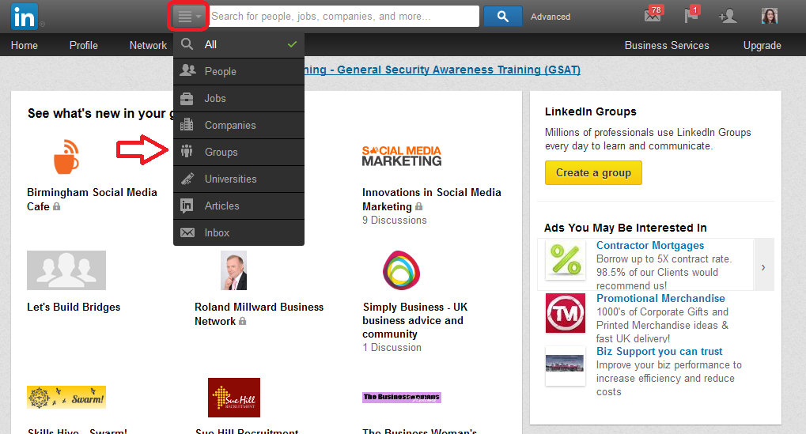Click the Birmingham Social Media Cafe logo
This screenshot has width=806, height=434.
(66, 156)
